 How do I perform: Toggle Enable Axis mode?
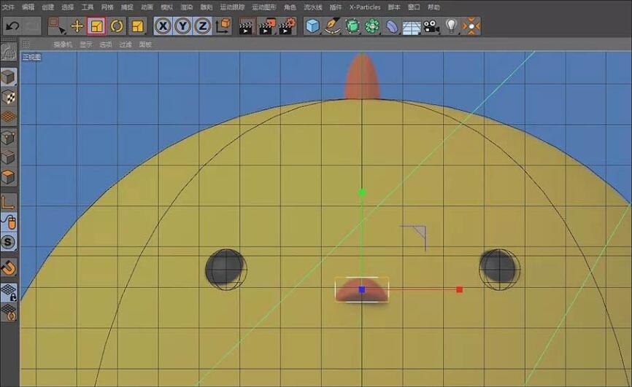point(9,202)
